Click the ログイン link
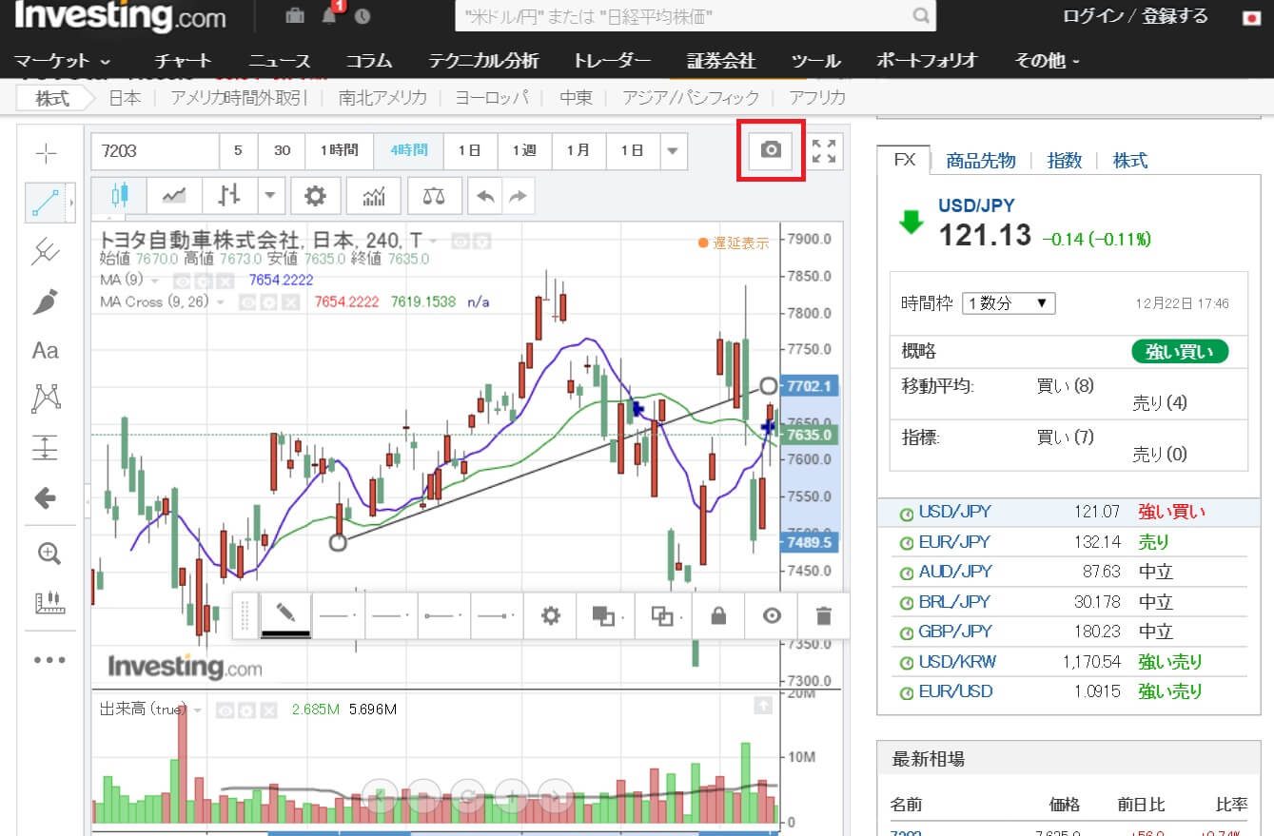 (x=1092, y=16)
